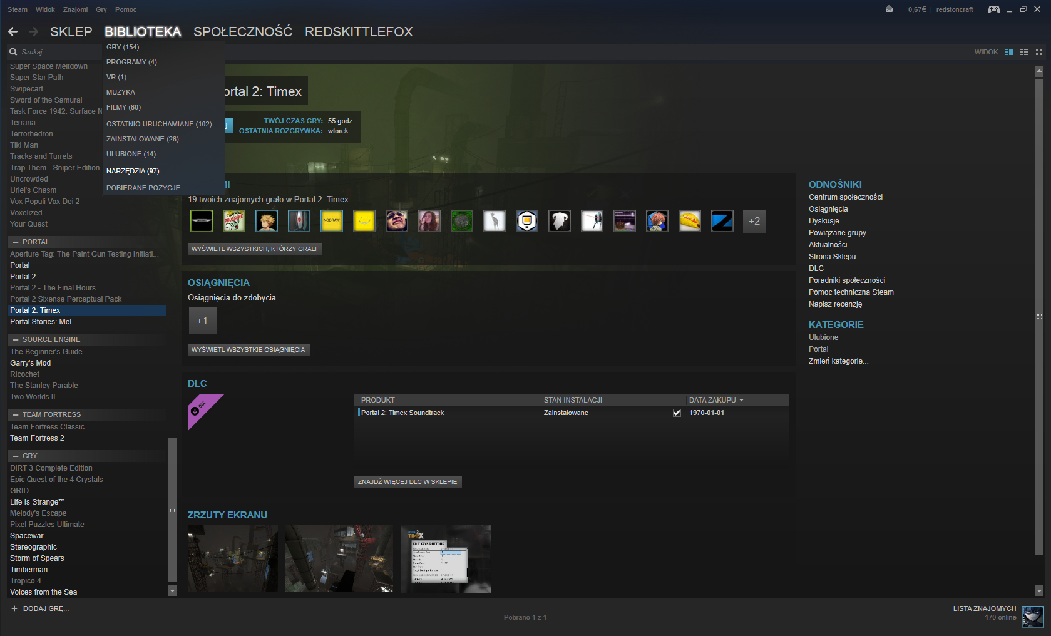Collapse the TEAM FORTRESS category
Viewport: 1051px width, 636px height.
[x=16, y=414]
